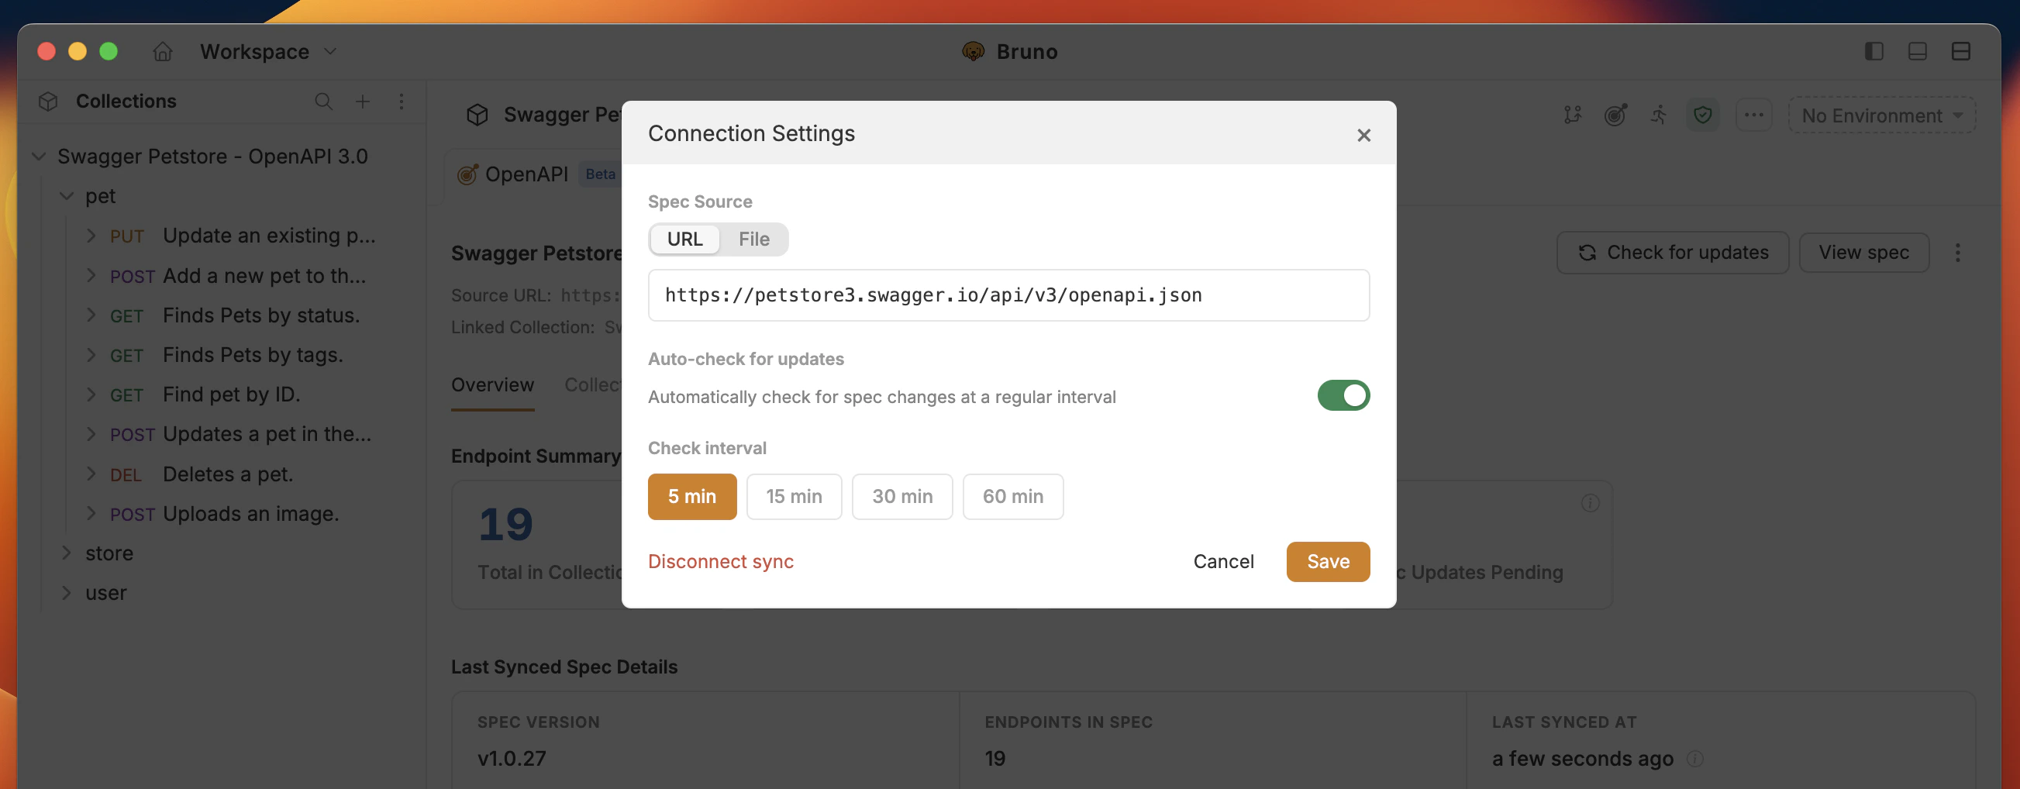Click the add new collection plus icon
2020x789 pixels.
pyautogui.click(x=362, y=102)
